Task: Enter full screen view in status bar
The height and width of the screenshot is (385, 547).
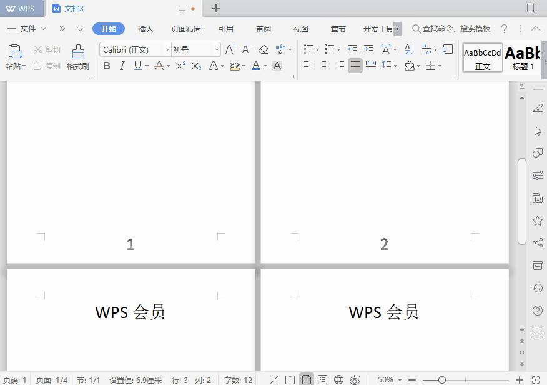Action: tap(274, 380)
